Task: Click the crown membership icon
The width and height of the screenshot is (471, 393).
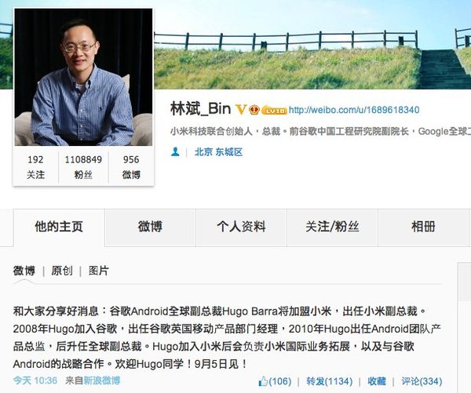Action: (x=254, y=110)
